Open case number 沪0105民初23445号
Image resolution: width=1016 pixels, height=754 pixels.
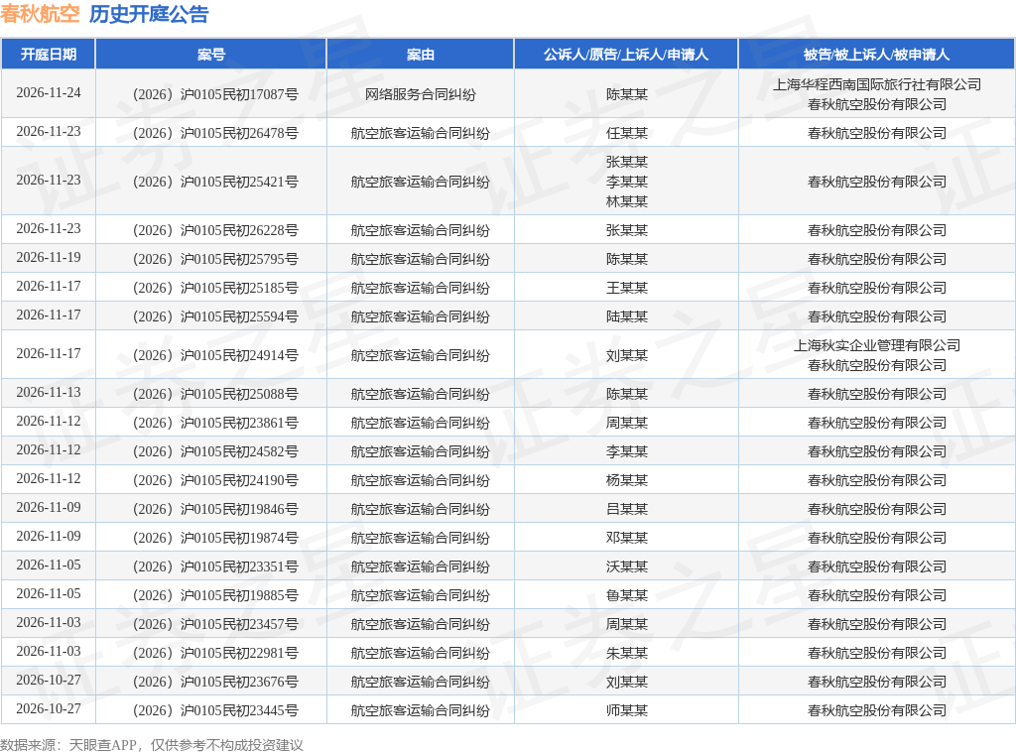(x=215, y=710)
